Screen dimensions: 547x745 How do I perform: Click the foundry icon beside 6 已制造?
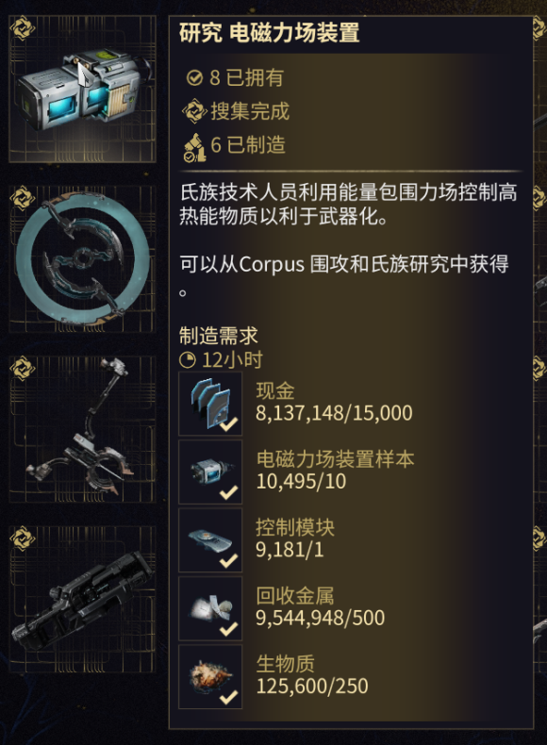(x=194, y=147)
